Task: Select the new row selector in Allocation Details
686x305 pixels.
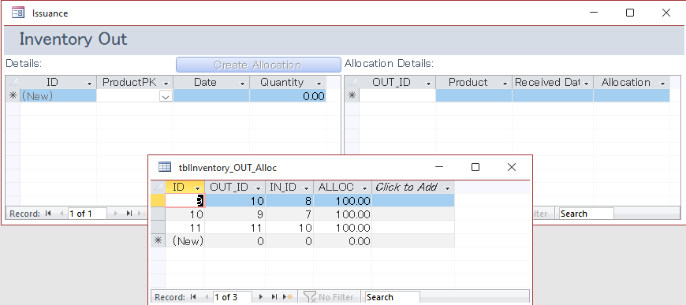Action: click(x=352, y=96)
